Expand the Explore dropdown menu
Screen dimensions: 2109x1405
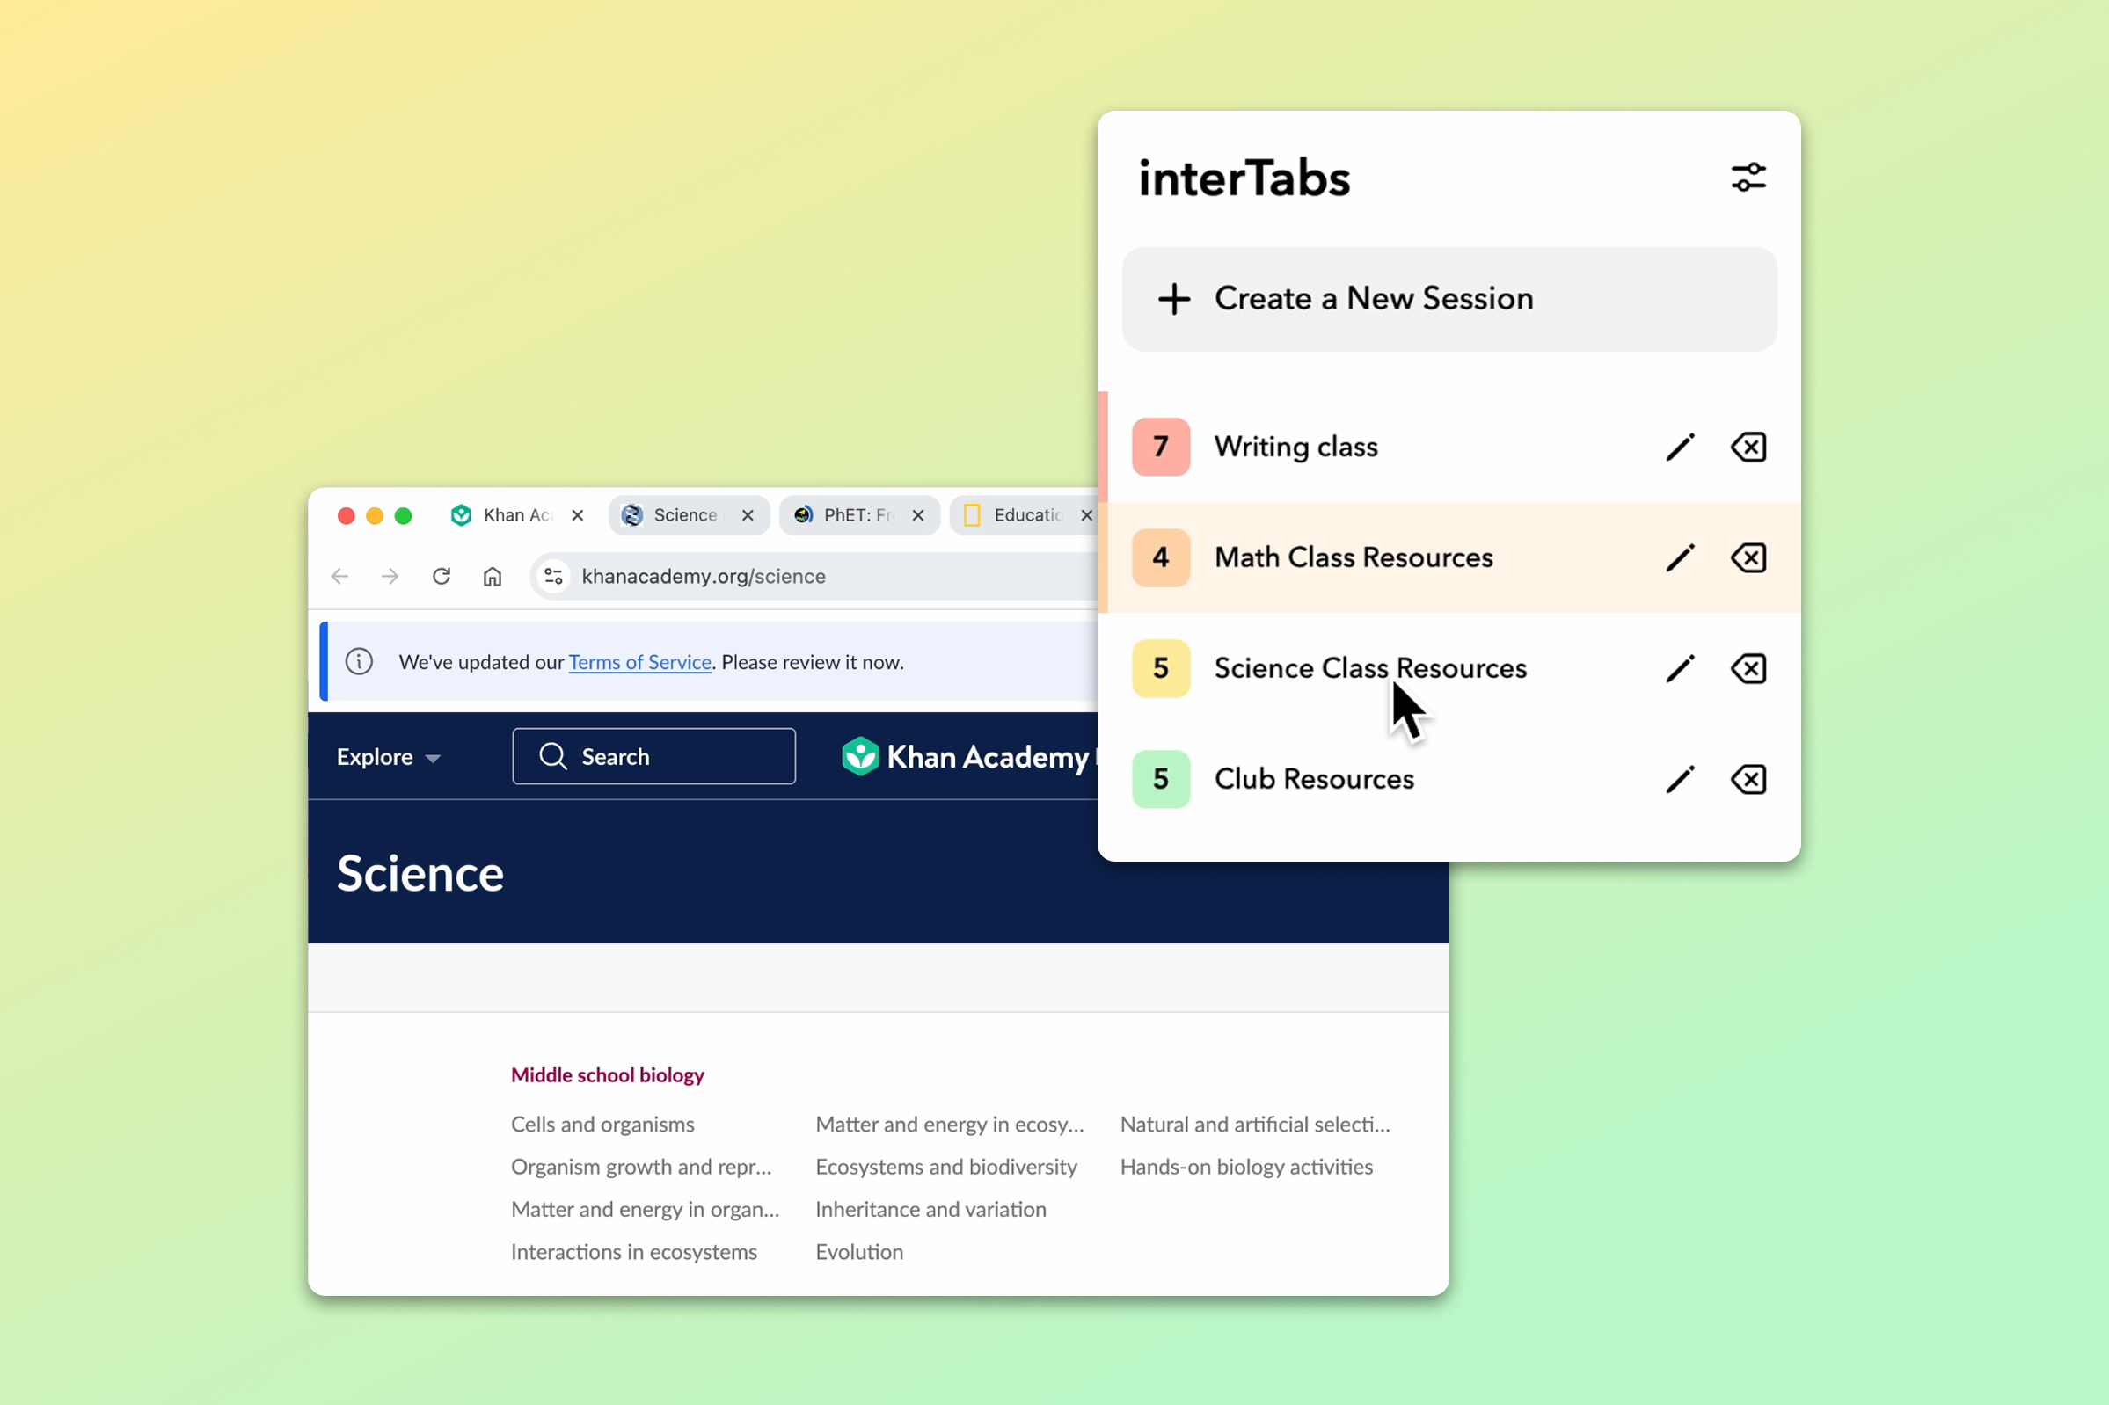point(388,757)
